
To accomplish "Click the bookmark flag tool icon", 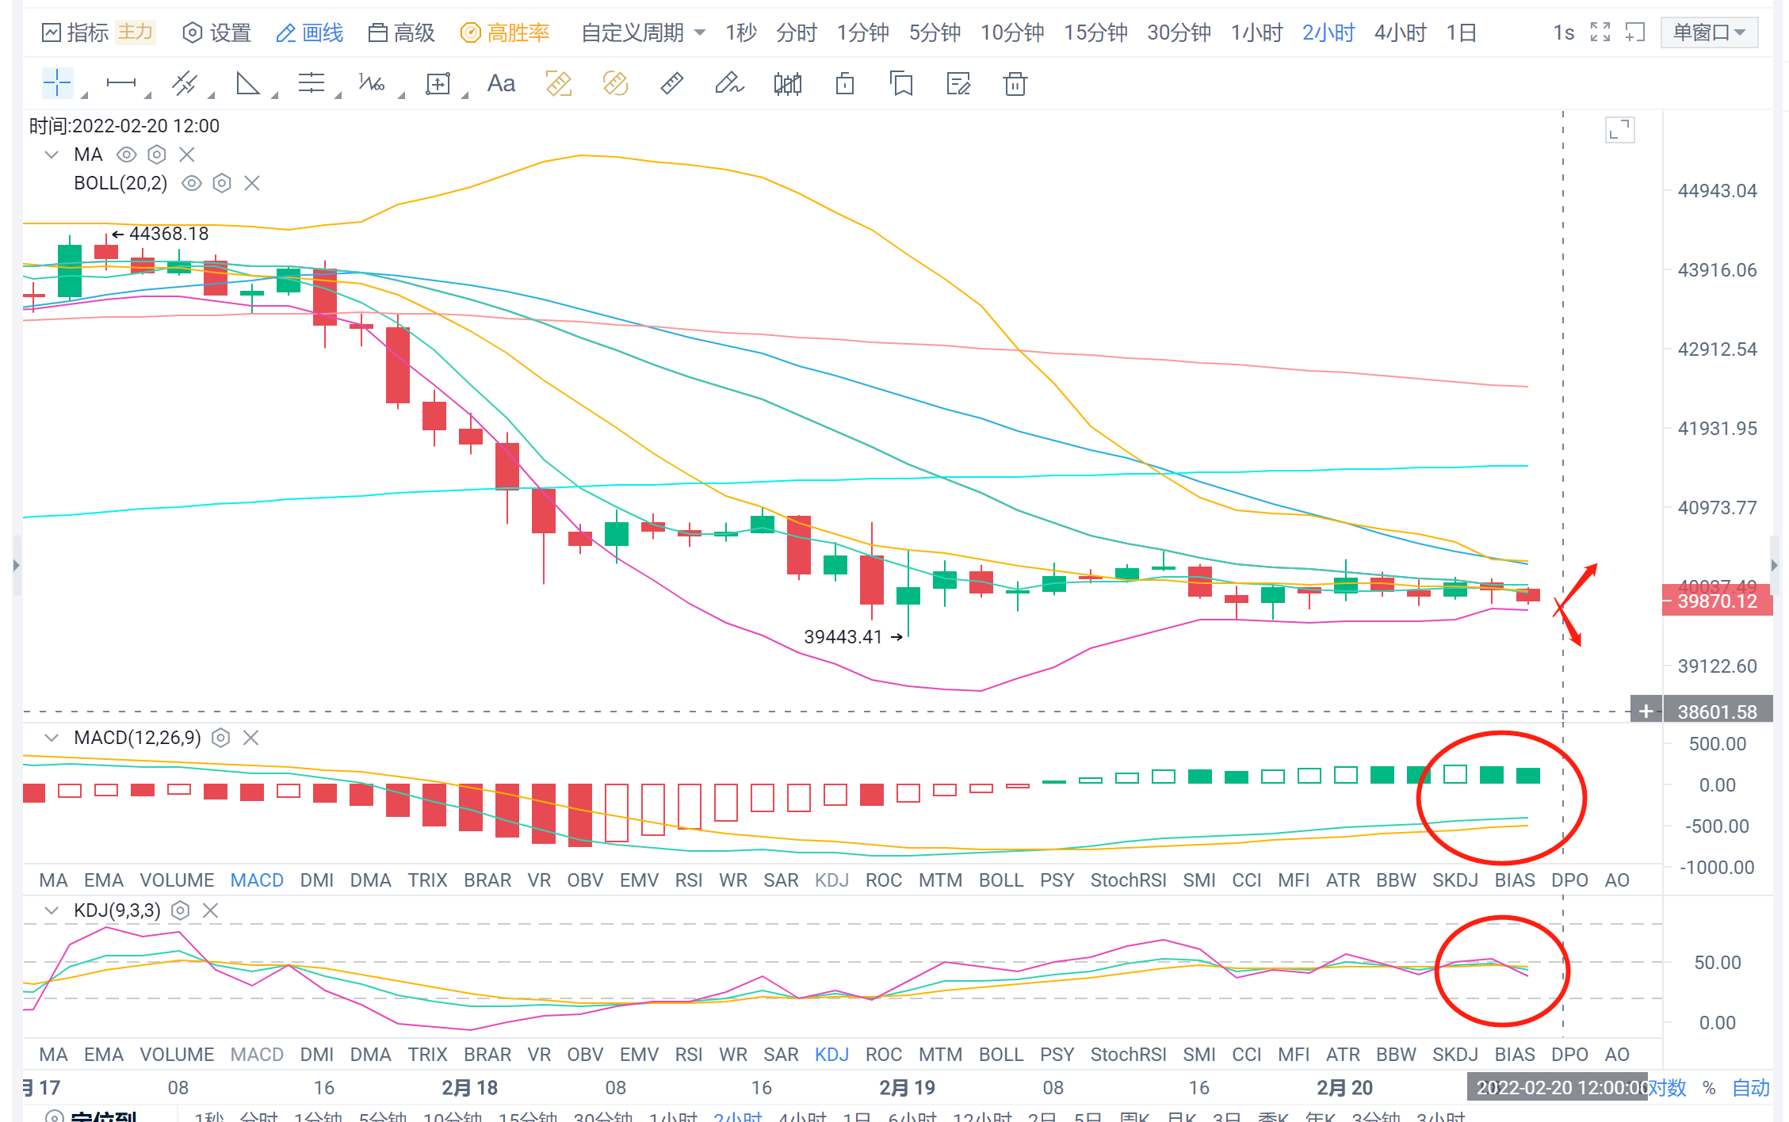I will pyautogui.click(x=902, y=83).
